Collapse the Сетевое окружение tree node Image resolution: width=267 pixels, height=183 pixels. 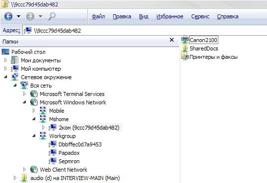5,77
